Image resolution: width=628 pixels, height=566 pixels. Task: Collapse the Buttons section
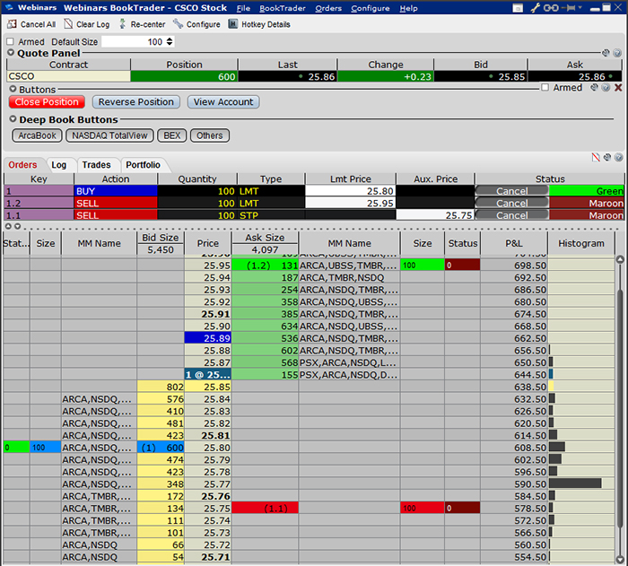click(13, 89)
